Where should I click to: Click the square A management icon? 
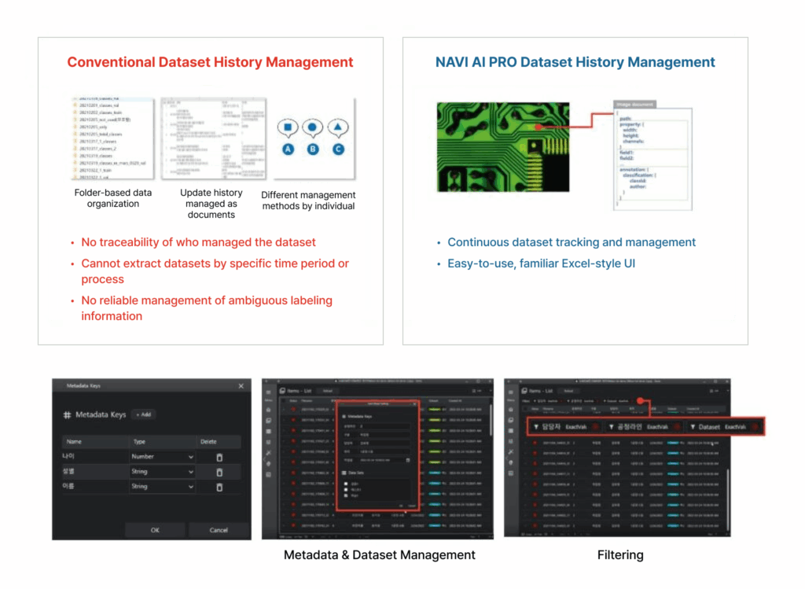coord(288,127)
